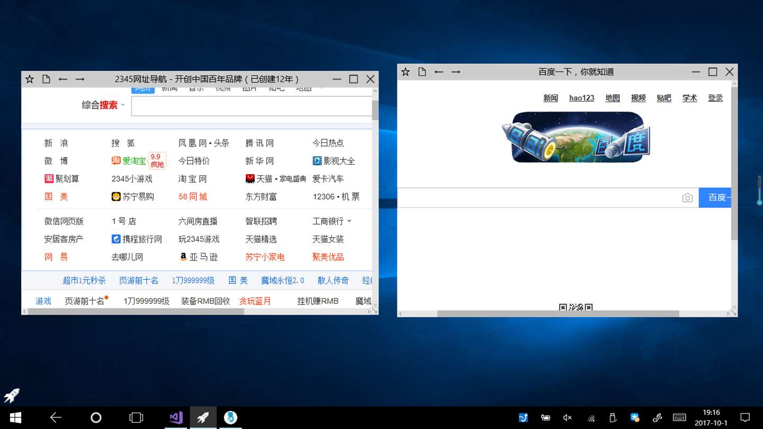The width and height of the screenshot is (763, 429).
Task: Click the favorite star in Baidu window
Action: click(x=405, y=71)
